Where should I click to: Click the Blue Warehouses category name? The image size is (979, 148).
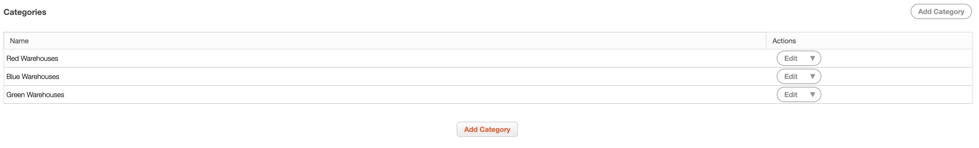click(33, 77)
